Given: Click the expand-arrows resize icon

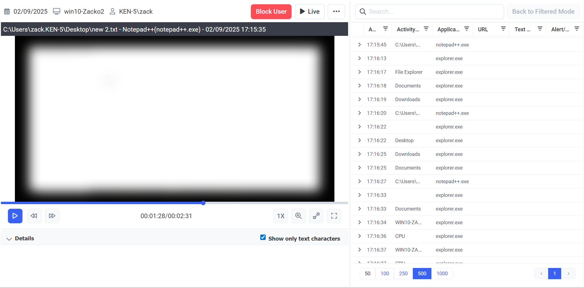Looking at the screenshot, I should coord(316,216).
